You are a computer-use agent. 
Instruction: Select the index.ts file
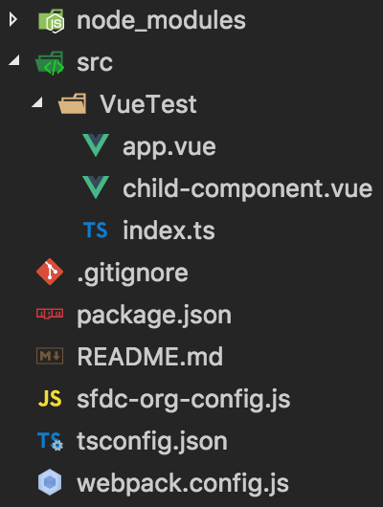tap(169, 231)
